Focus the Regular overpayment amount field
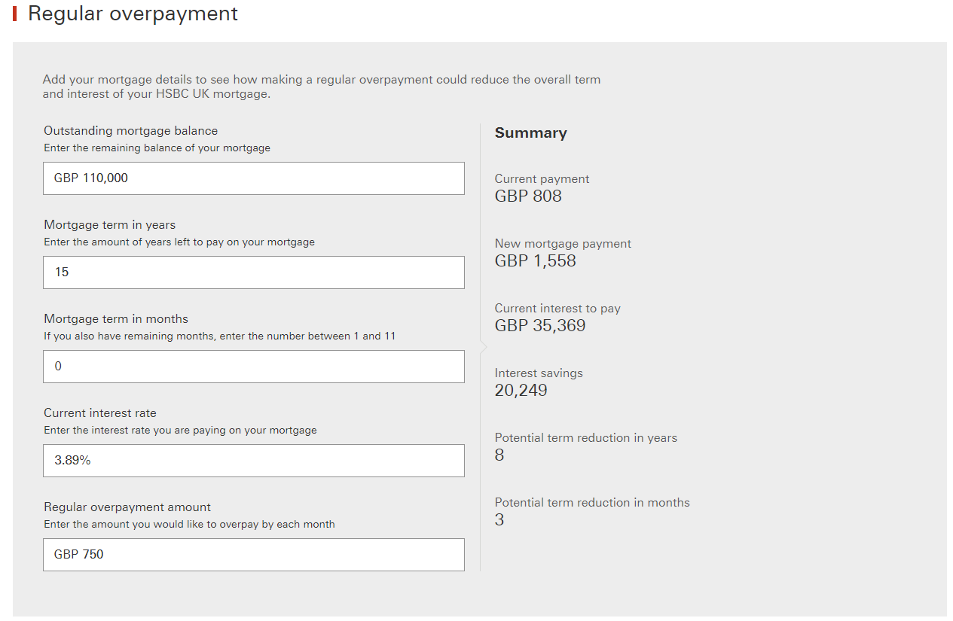The image size is (953, 621). point(253,555)
